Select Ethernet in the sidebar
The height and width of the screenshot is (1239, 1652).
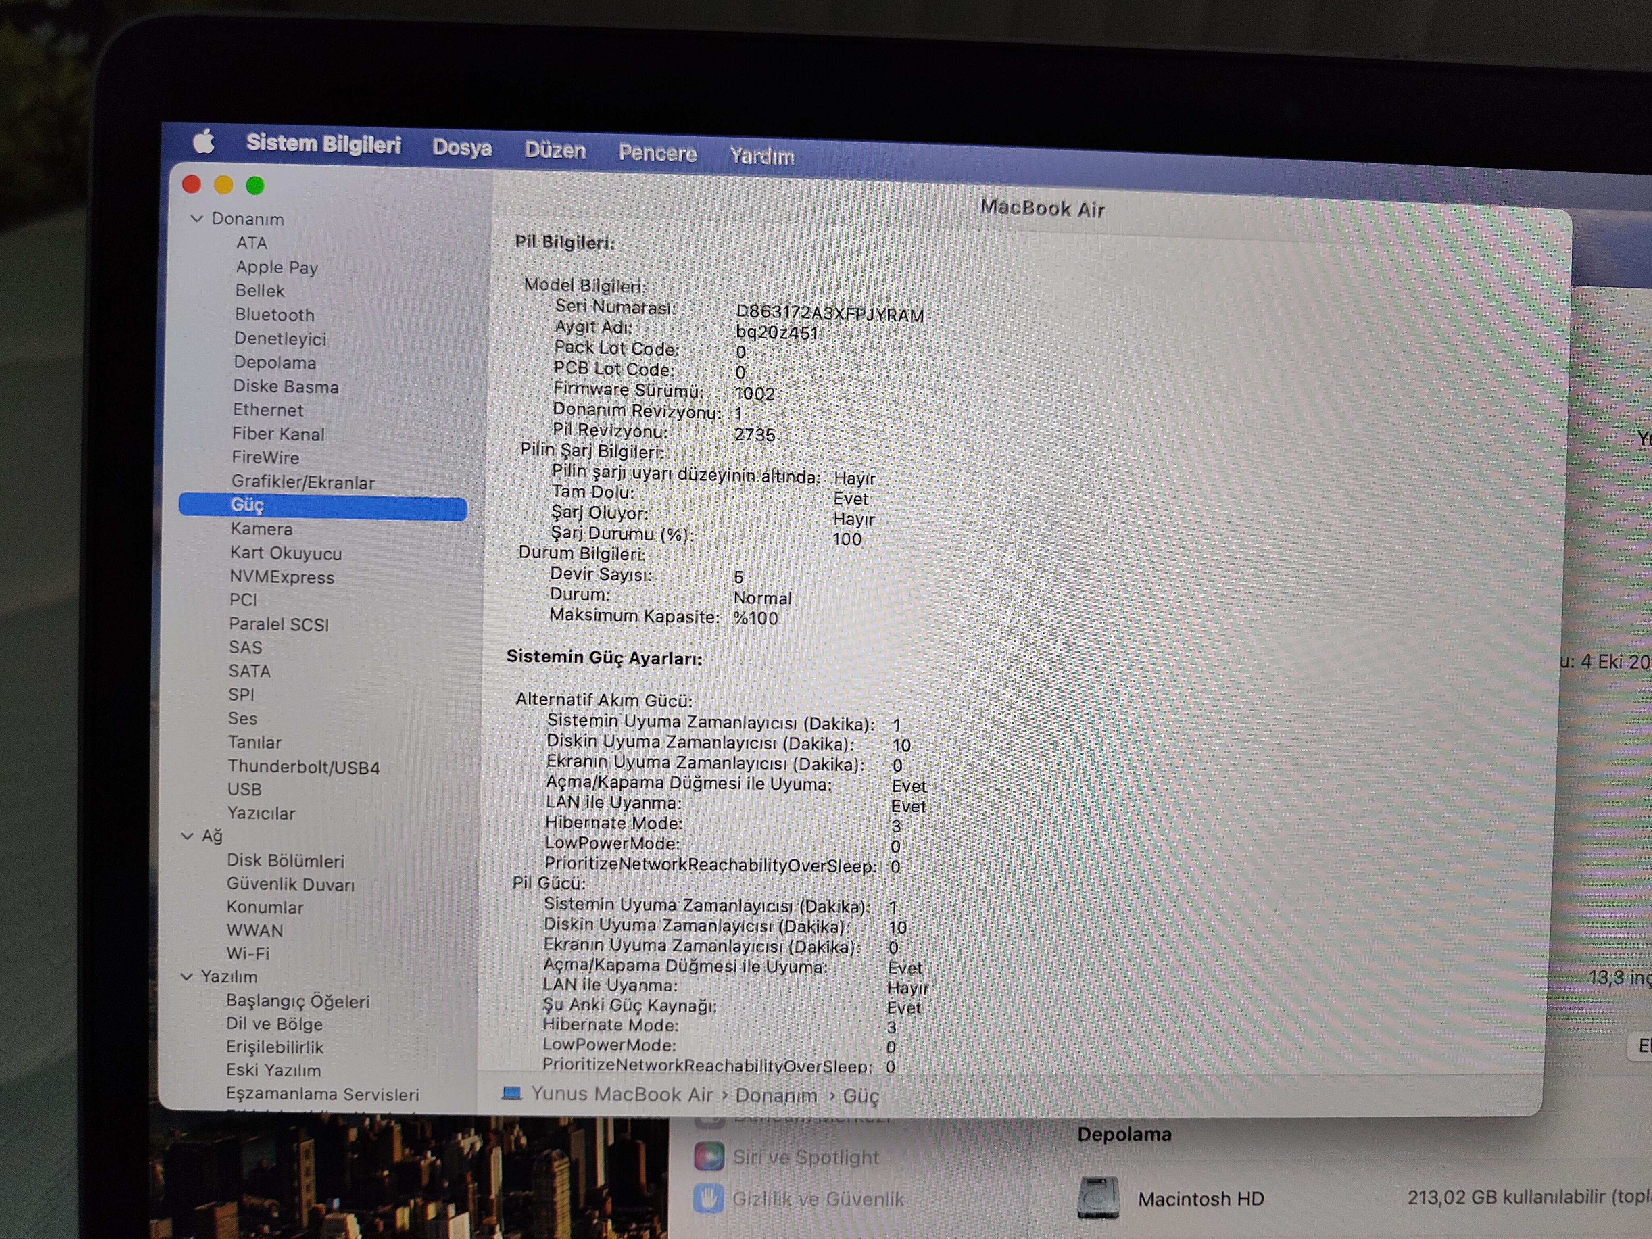(268, 410)
